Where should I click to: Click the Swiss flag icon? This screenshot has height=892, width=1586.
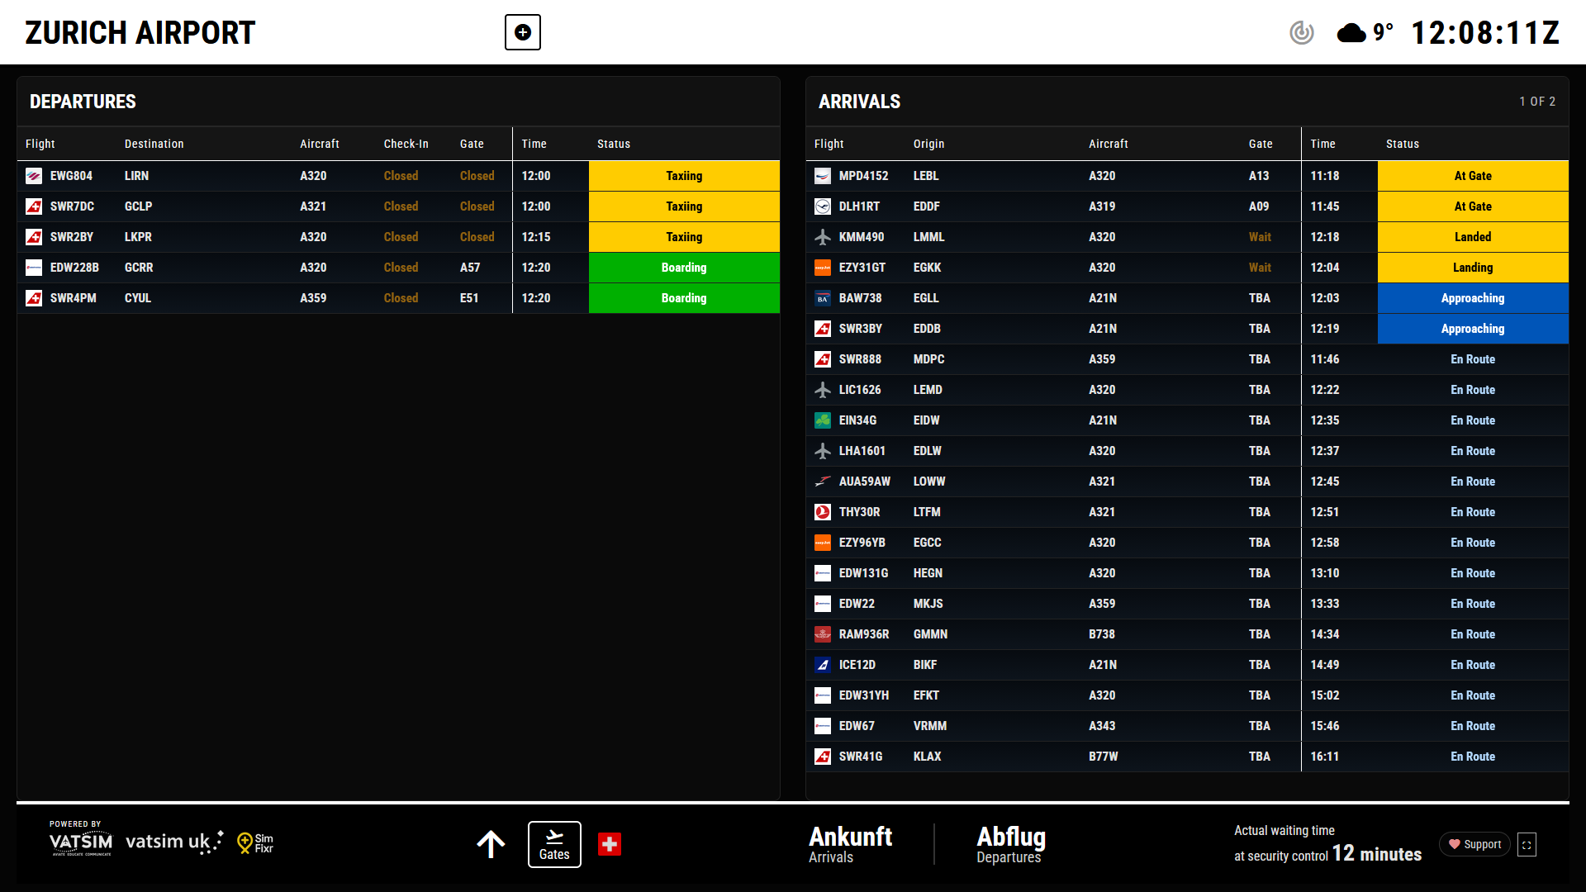point(610,844)
